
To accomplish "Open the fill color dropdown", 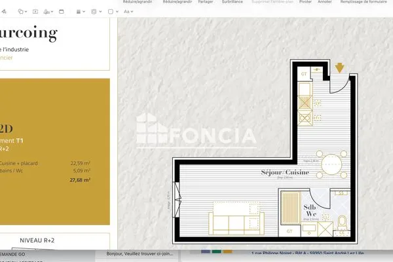I will [113, 12].
